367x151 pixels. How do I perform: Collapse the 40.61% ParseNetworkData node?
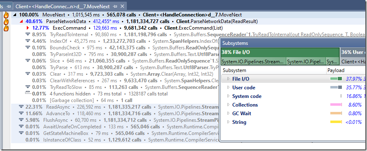21,21
